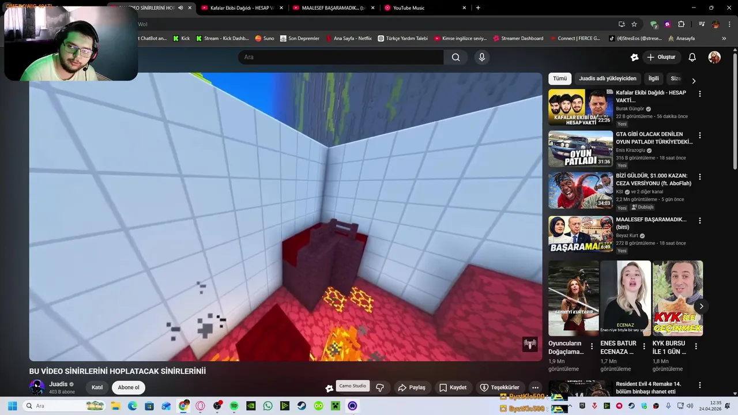Click the channel watermark on the video player
The image size is (738, 415).
530,344
